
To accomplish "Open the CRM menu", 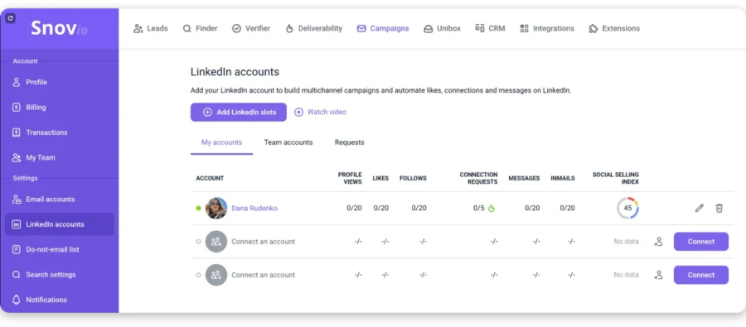I will pyautogui.click(x=490, y=28).
